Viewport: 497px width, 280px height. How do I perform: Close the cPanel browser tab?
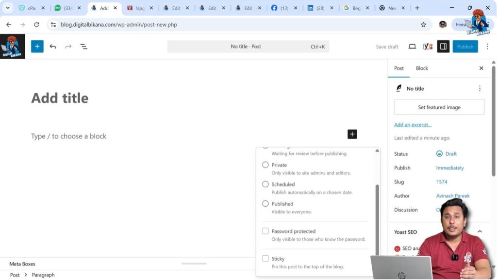point(43,8)
